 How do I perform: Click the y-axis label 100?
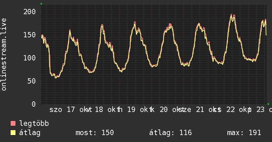tap(29, 58)
